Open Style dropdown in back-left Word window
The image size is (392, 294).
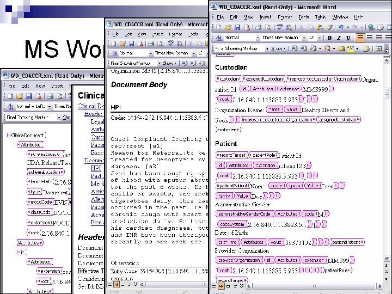[x=50, y=107]
